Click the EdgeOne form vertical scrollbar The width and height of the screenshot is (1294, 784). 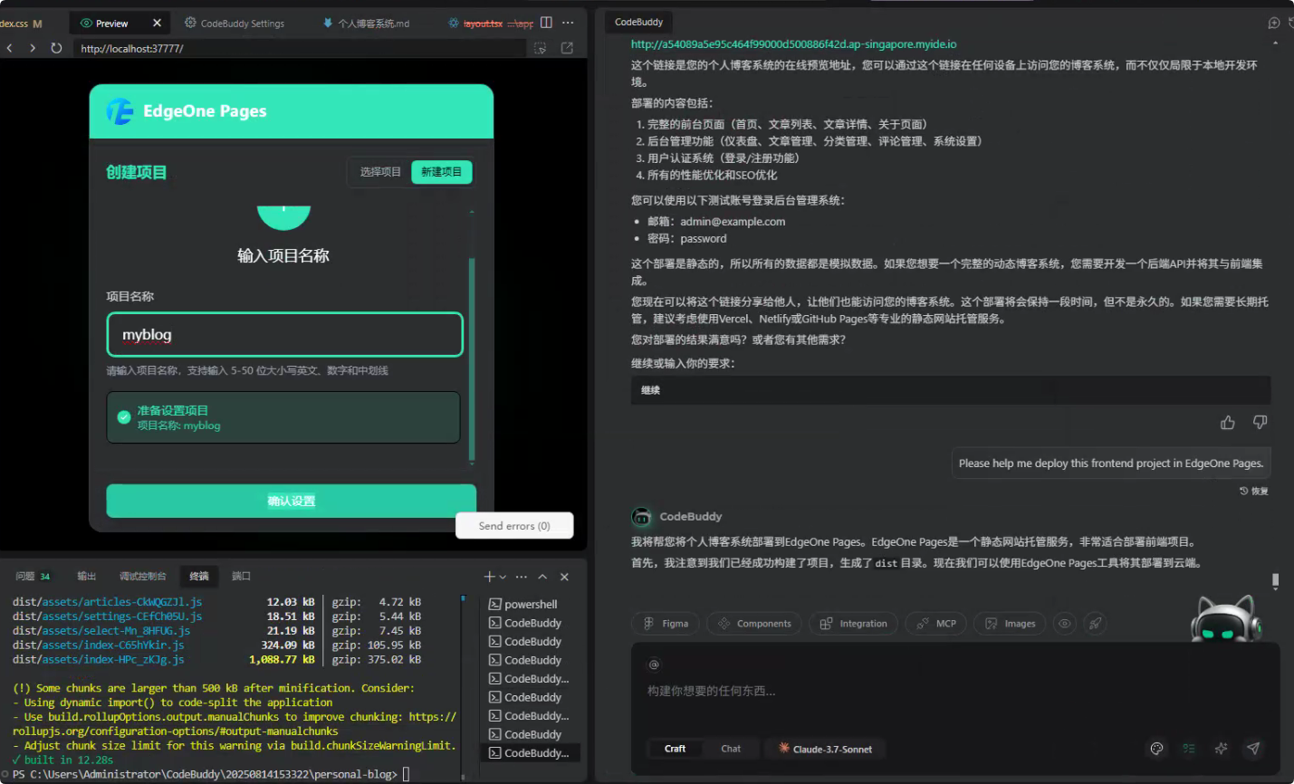click(x=472, y=359)
